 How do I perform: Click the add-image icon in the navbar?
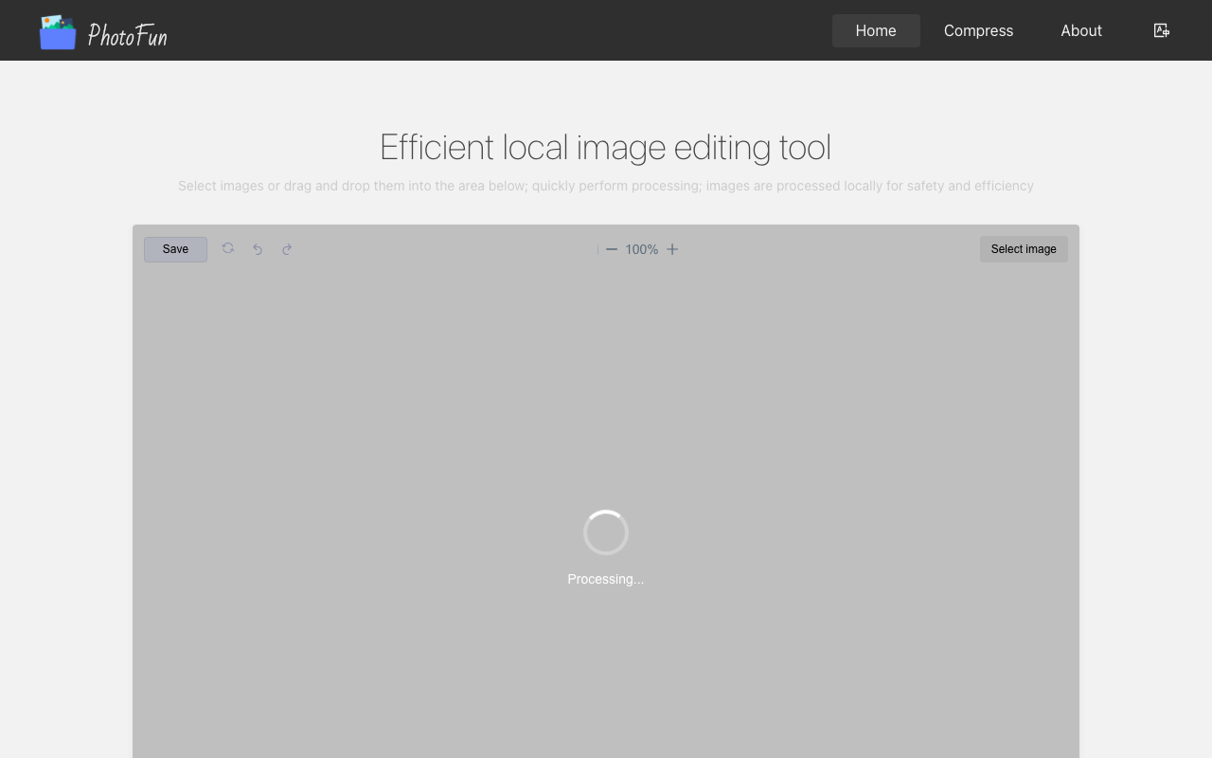coord(1162,30)
